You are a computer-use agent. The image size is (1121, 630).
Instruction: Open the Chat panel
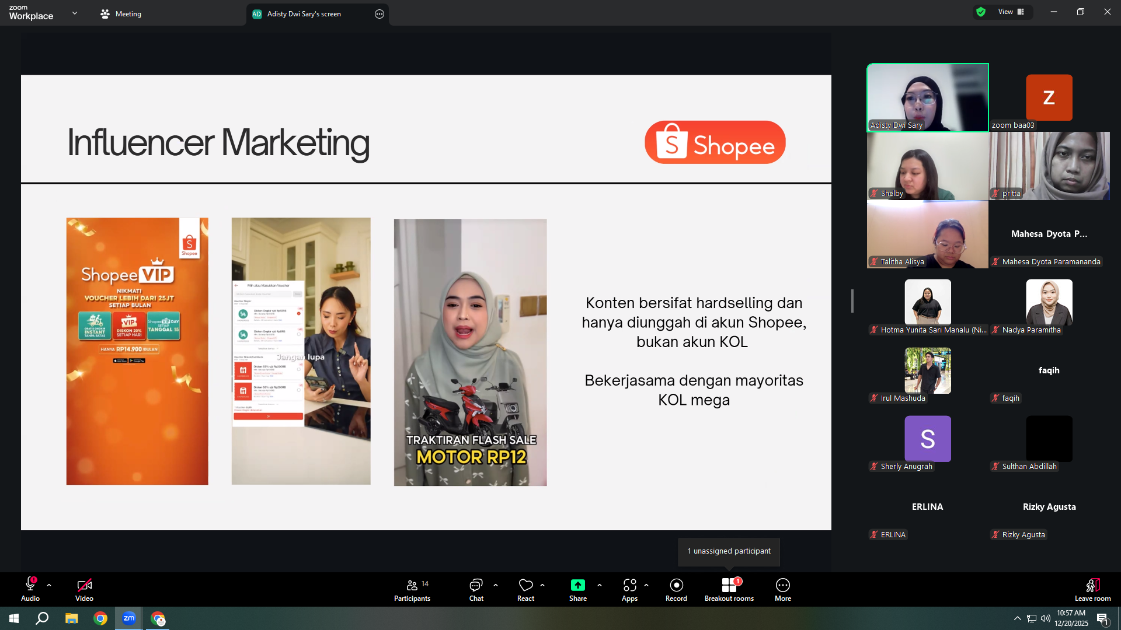(476, 589)
